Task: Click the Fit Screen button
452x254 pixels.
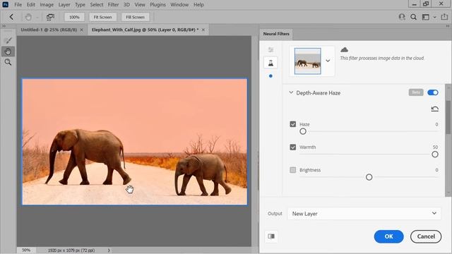Action: pyautogui.click(x=102, y=17)
